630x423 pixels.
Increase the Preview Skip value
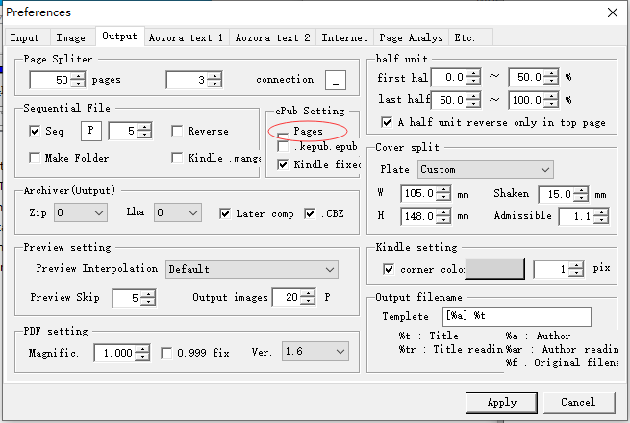coord(148,294)
